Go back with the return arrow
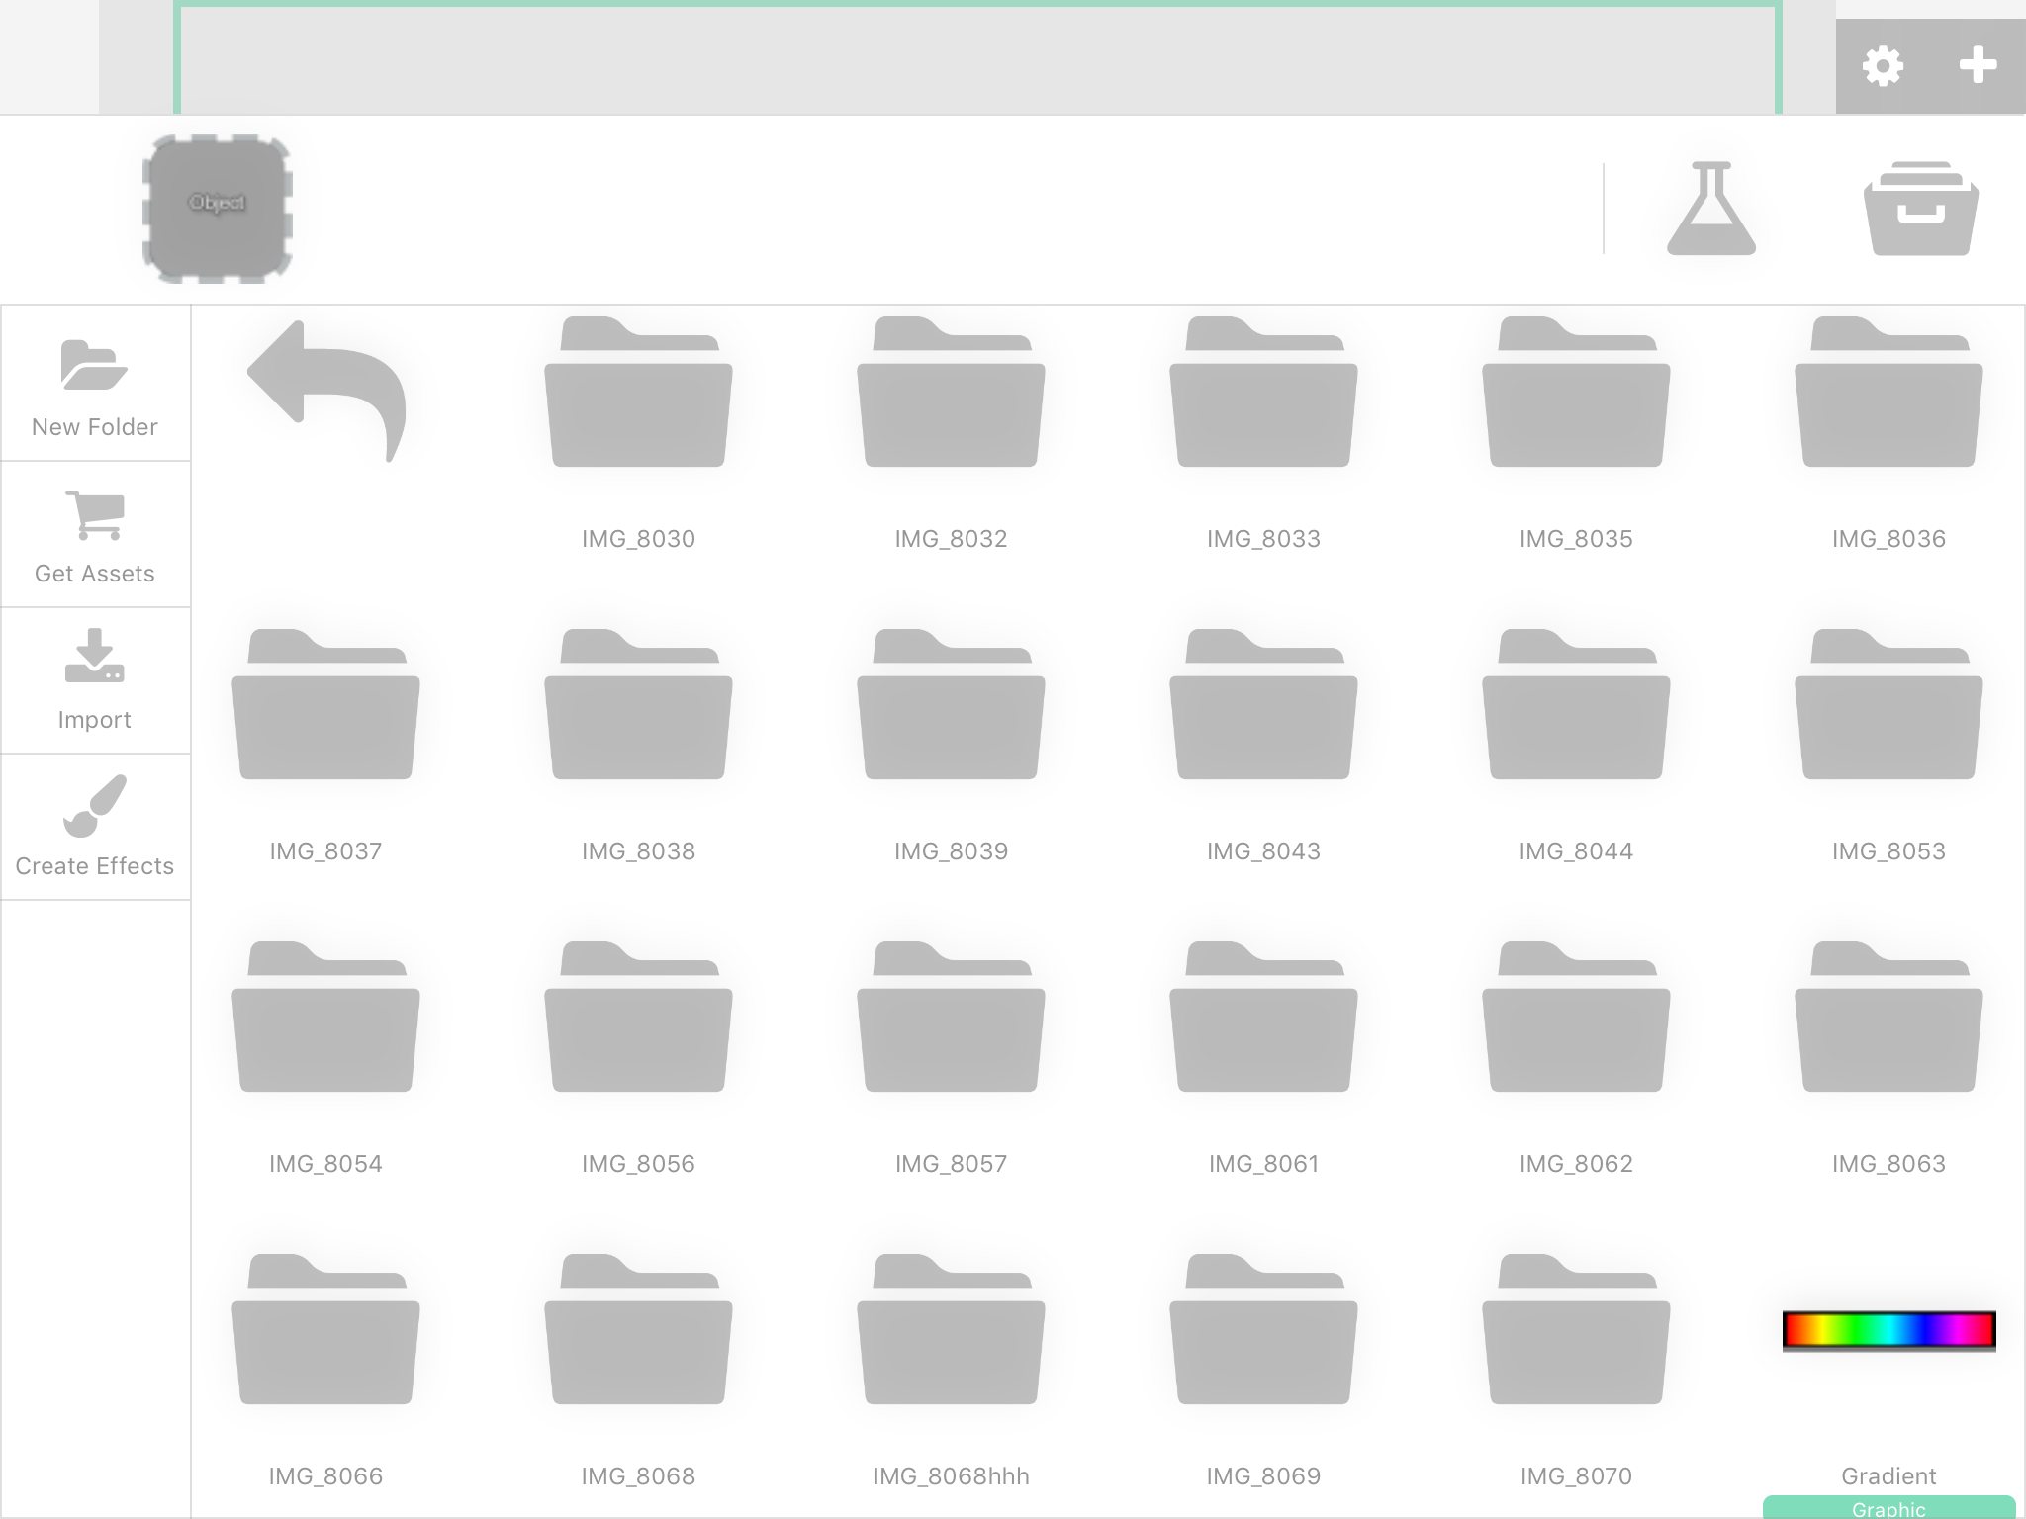Image resolution: width=2026 pixels, height=1519 pixels. pos(326,391)
